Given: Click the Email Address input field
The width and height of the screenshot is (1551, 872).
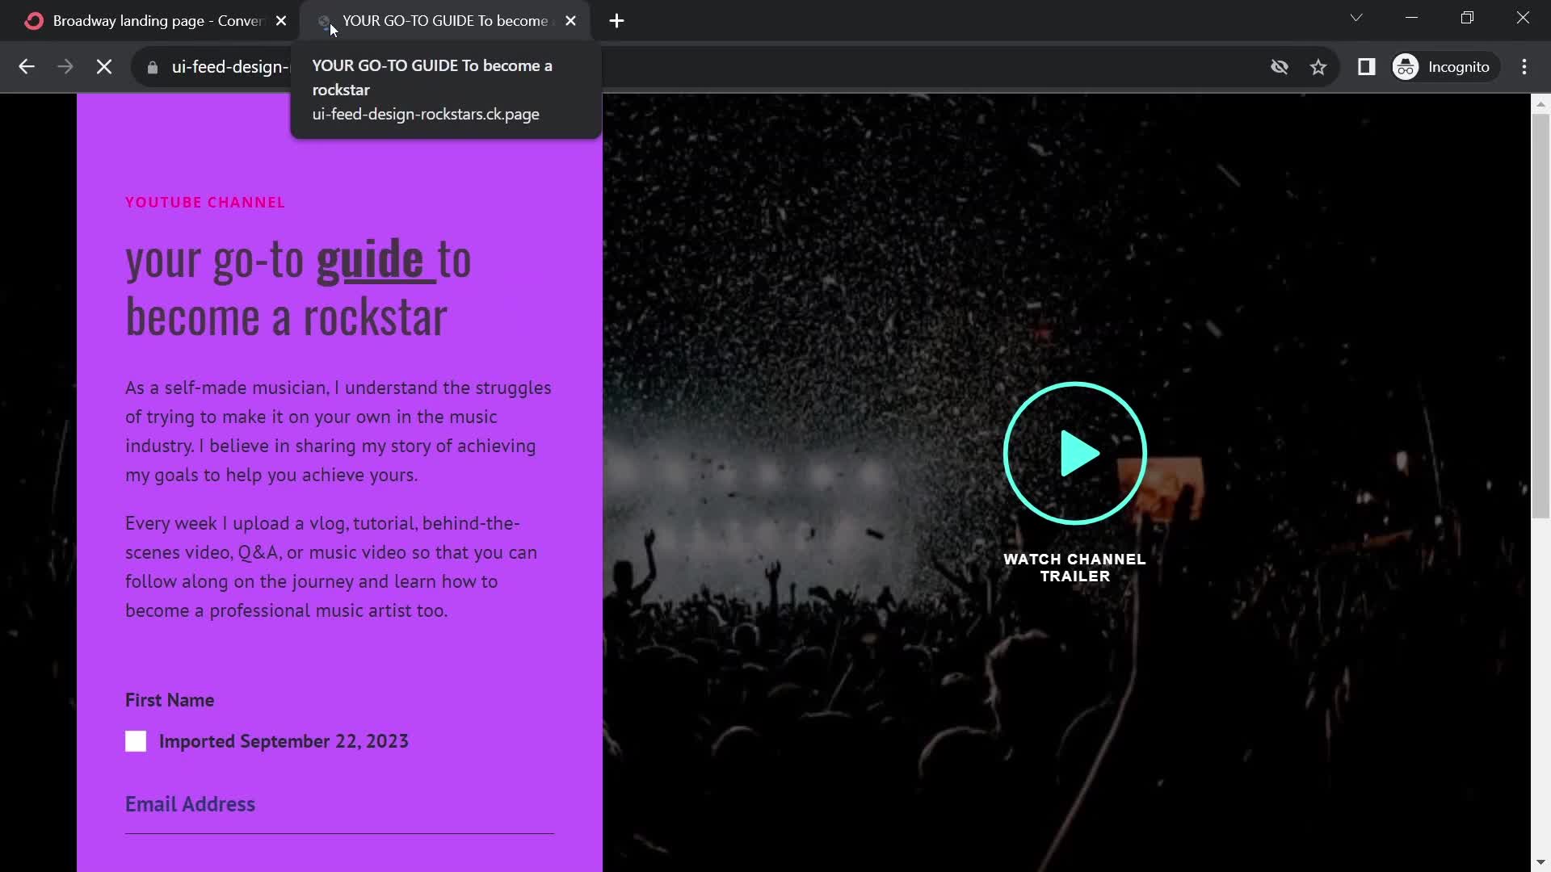Looking at the screenshot, I should click(338, 825).
